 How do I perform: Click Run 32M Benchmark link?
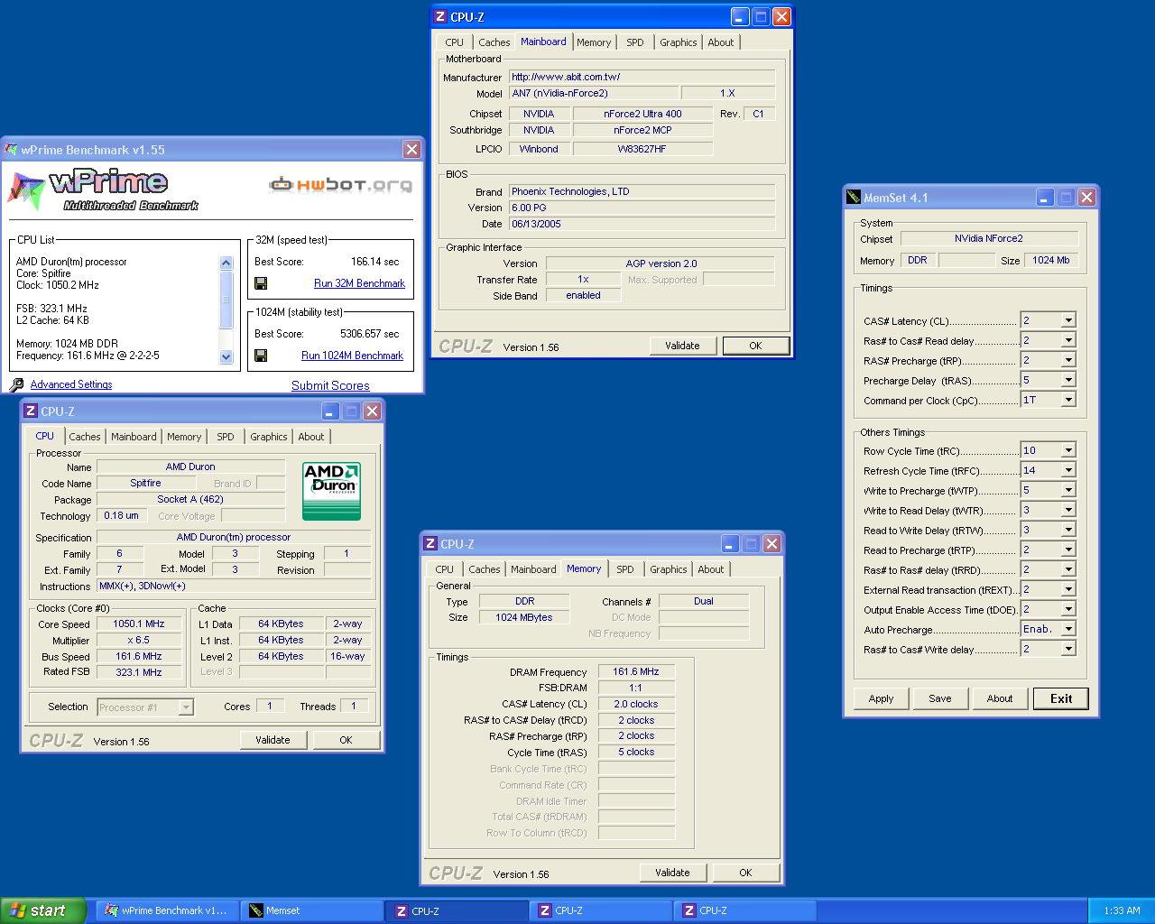point(359,283)
